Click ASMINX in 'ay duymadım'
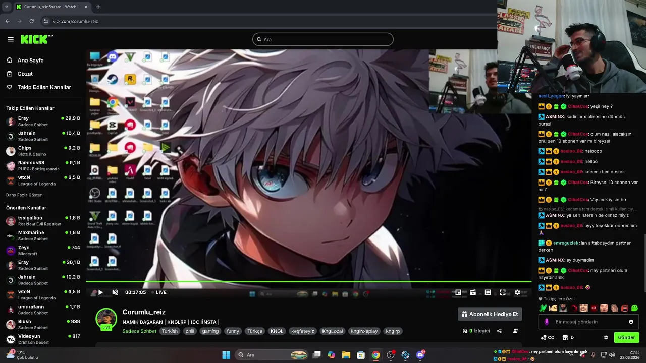This screenshot has height=363, width=646. point(555,260)
